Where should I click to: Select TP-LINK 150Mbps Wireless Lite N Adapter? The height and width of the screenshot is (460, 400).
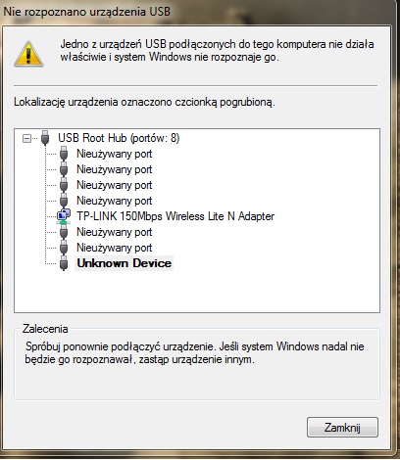175,216
